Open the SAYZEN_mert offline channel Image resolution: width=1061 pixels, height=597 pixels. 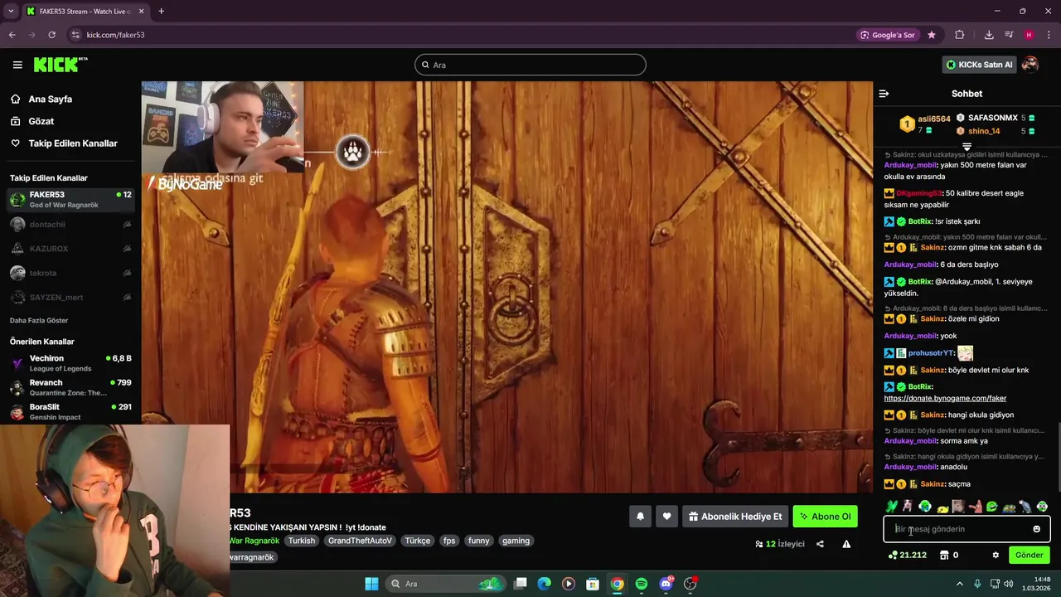(x=70, y=297)
